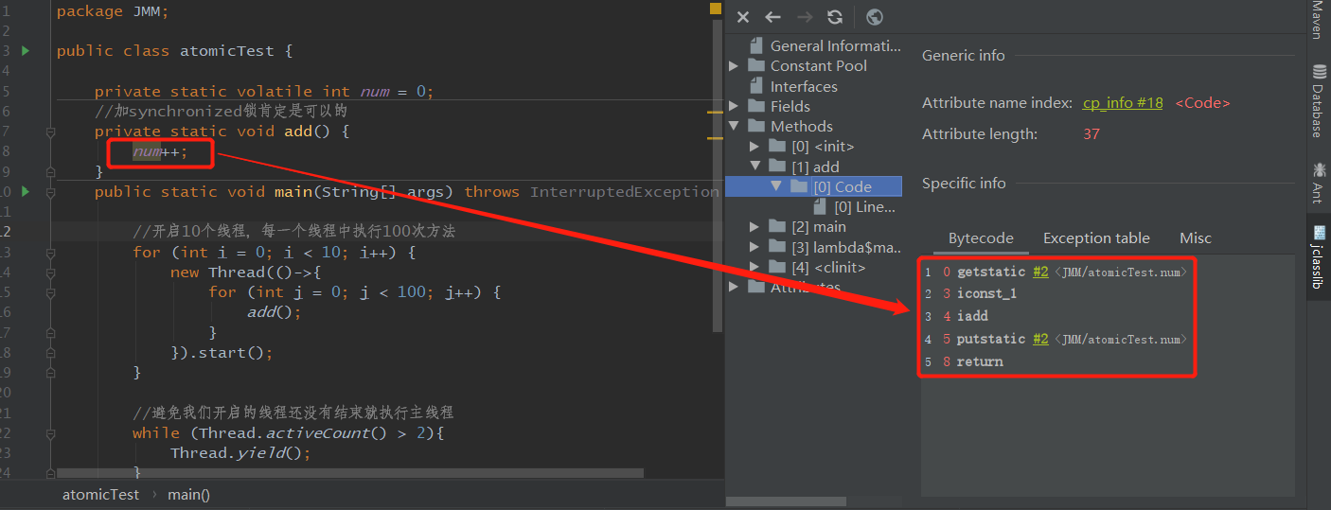Screen dimensions: 1331x510
Task: Click InterruptedException in main signature
Action: (624, 192)
